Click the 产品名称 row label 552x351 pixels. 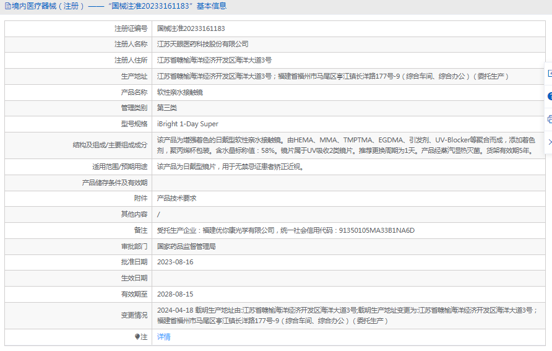[x=134, y=92]
